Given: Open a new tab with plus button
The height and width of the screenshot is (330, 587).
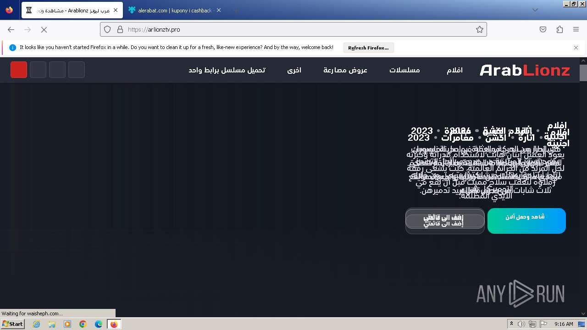Looking at the screenshot, I should click(236, 10).
